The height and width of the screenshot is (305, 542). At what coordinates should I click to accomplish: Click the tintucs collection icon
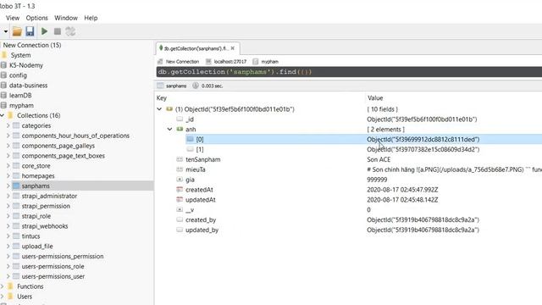coord(16,236)
